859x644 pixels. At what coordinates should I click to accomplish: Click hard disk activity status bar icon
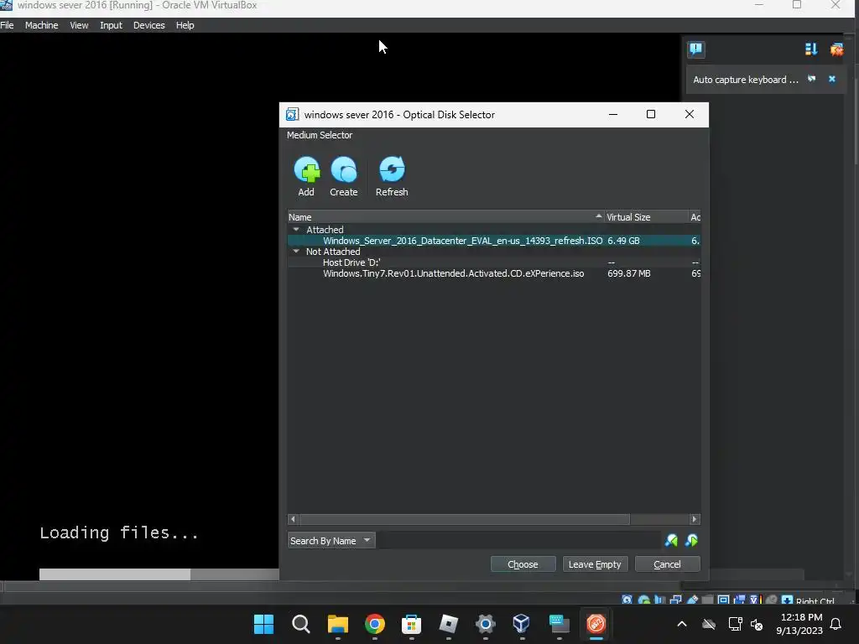pyautogui.click(x=627, y=600)
